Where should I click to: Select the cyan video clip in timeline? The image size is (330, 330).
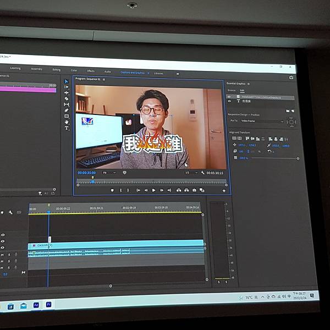pos(116,245)
